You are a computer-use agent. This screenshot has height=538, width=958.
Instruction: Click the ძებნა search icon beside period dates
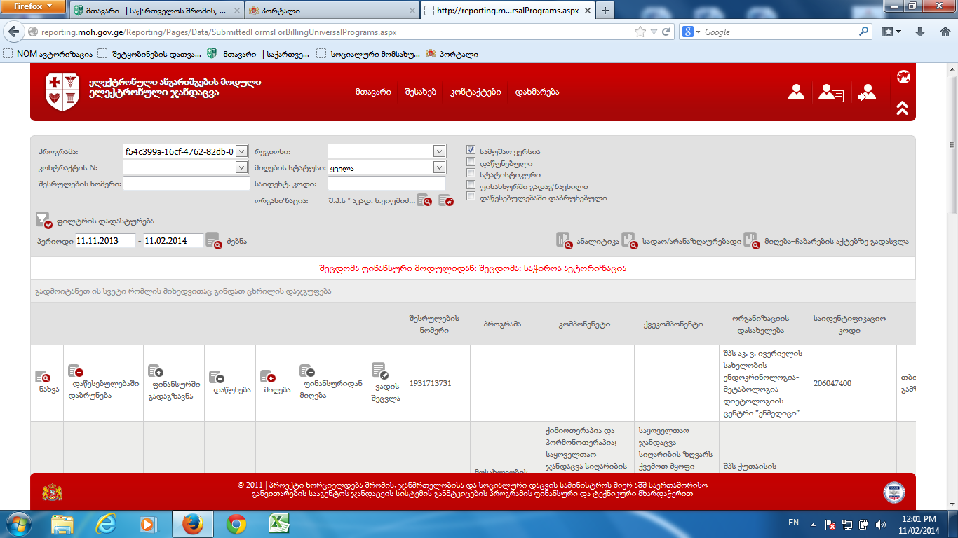point(213,240)
